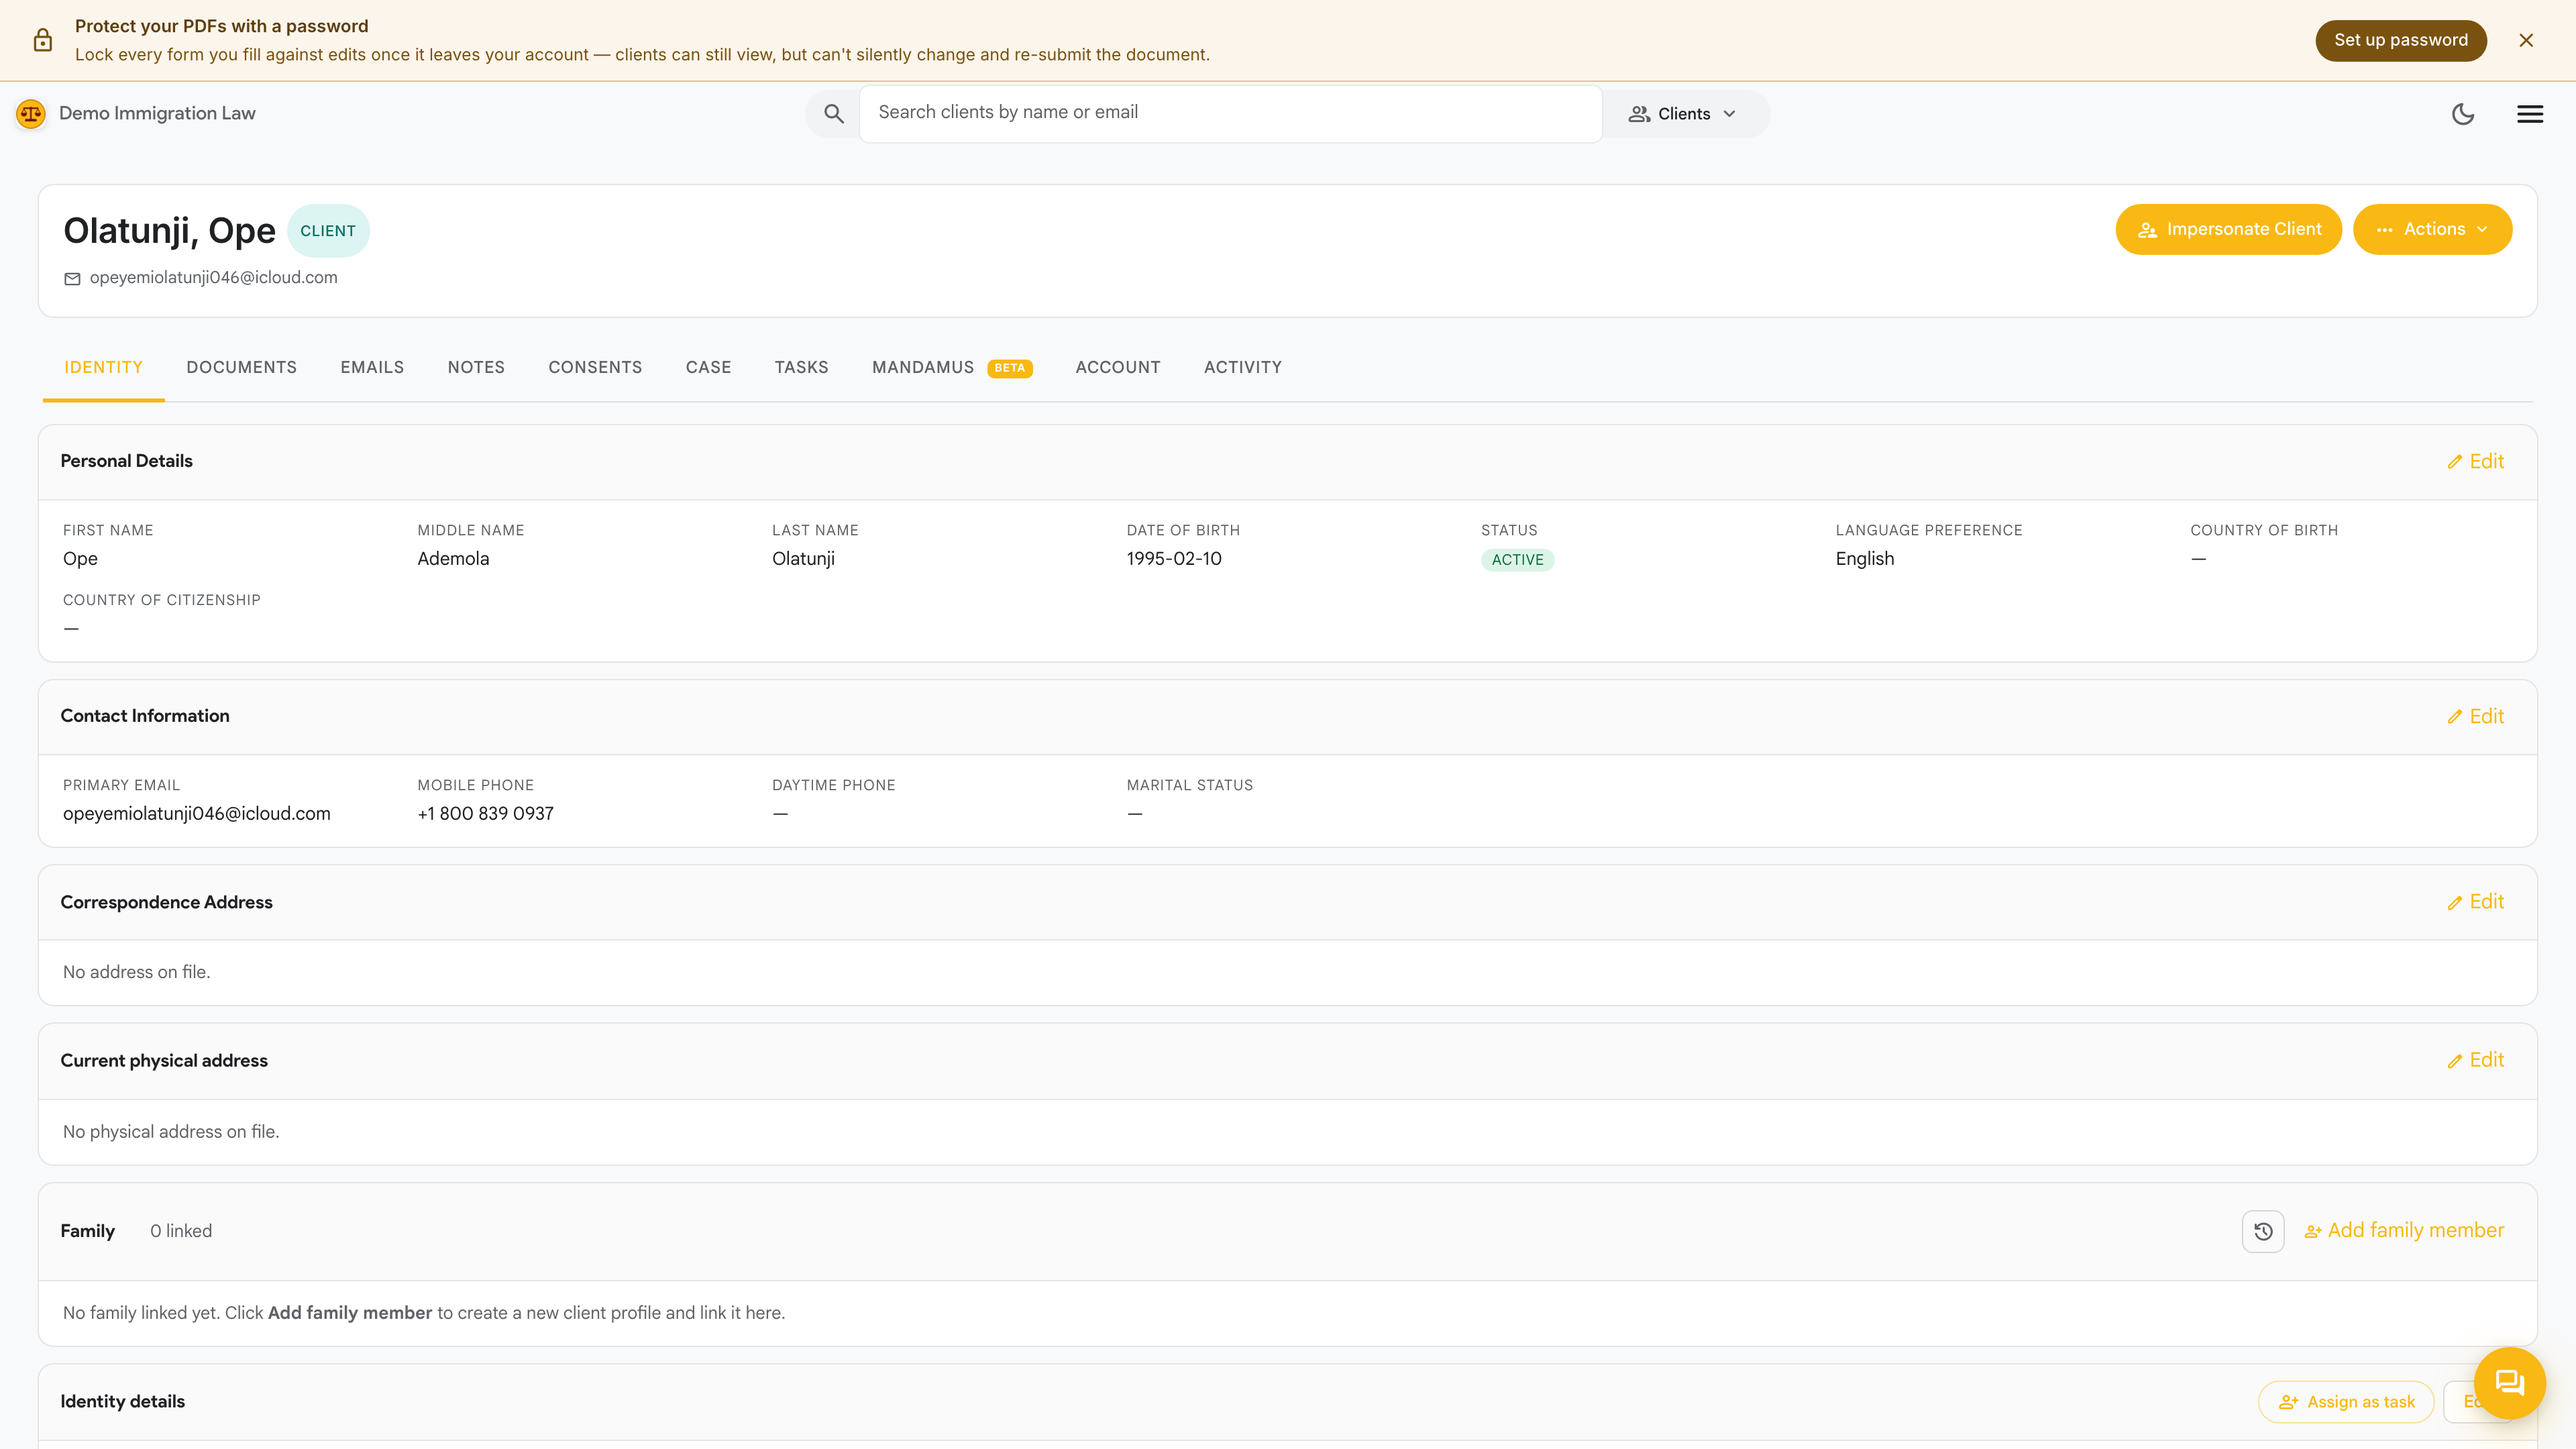
Task: Dismiss the password protection banner
Action: pyautogui.click(x=2526, y=40)
